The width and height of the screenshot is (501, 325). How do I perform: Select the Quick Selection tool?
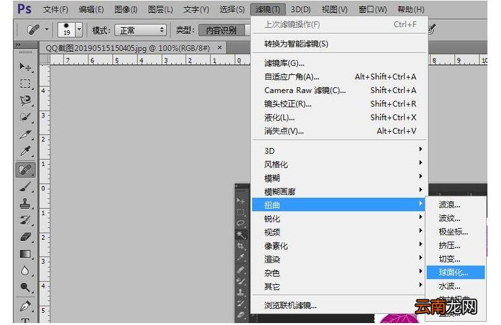click(x=25, y=117)
